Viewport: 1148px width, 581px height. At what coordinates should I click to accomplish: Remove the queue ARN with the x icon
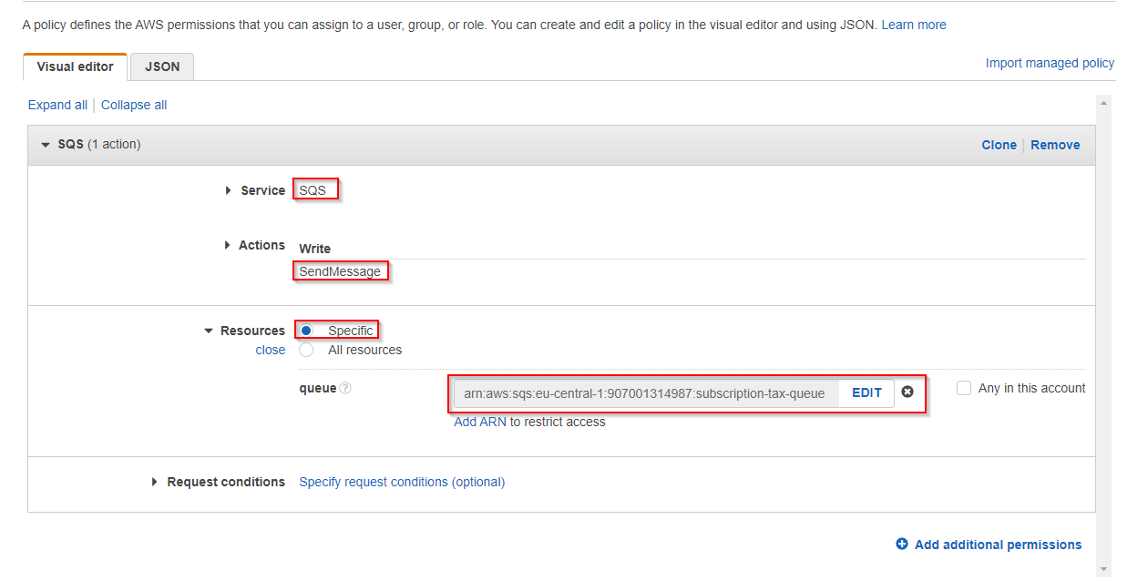907,392
